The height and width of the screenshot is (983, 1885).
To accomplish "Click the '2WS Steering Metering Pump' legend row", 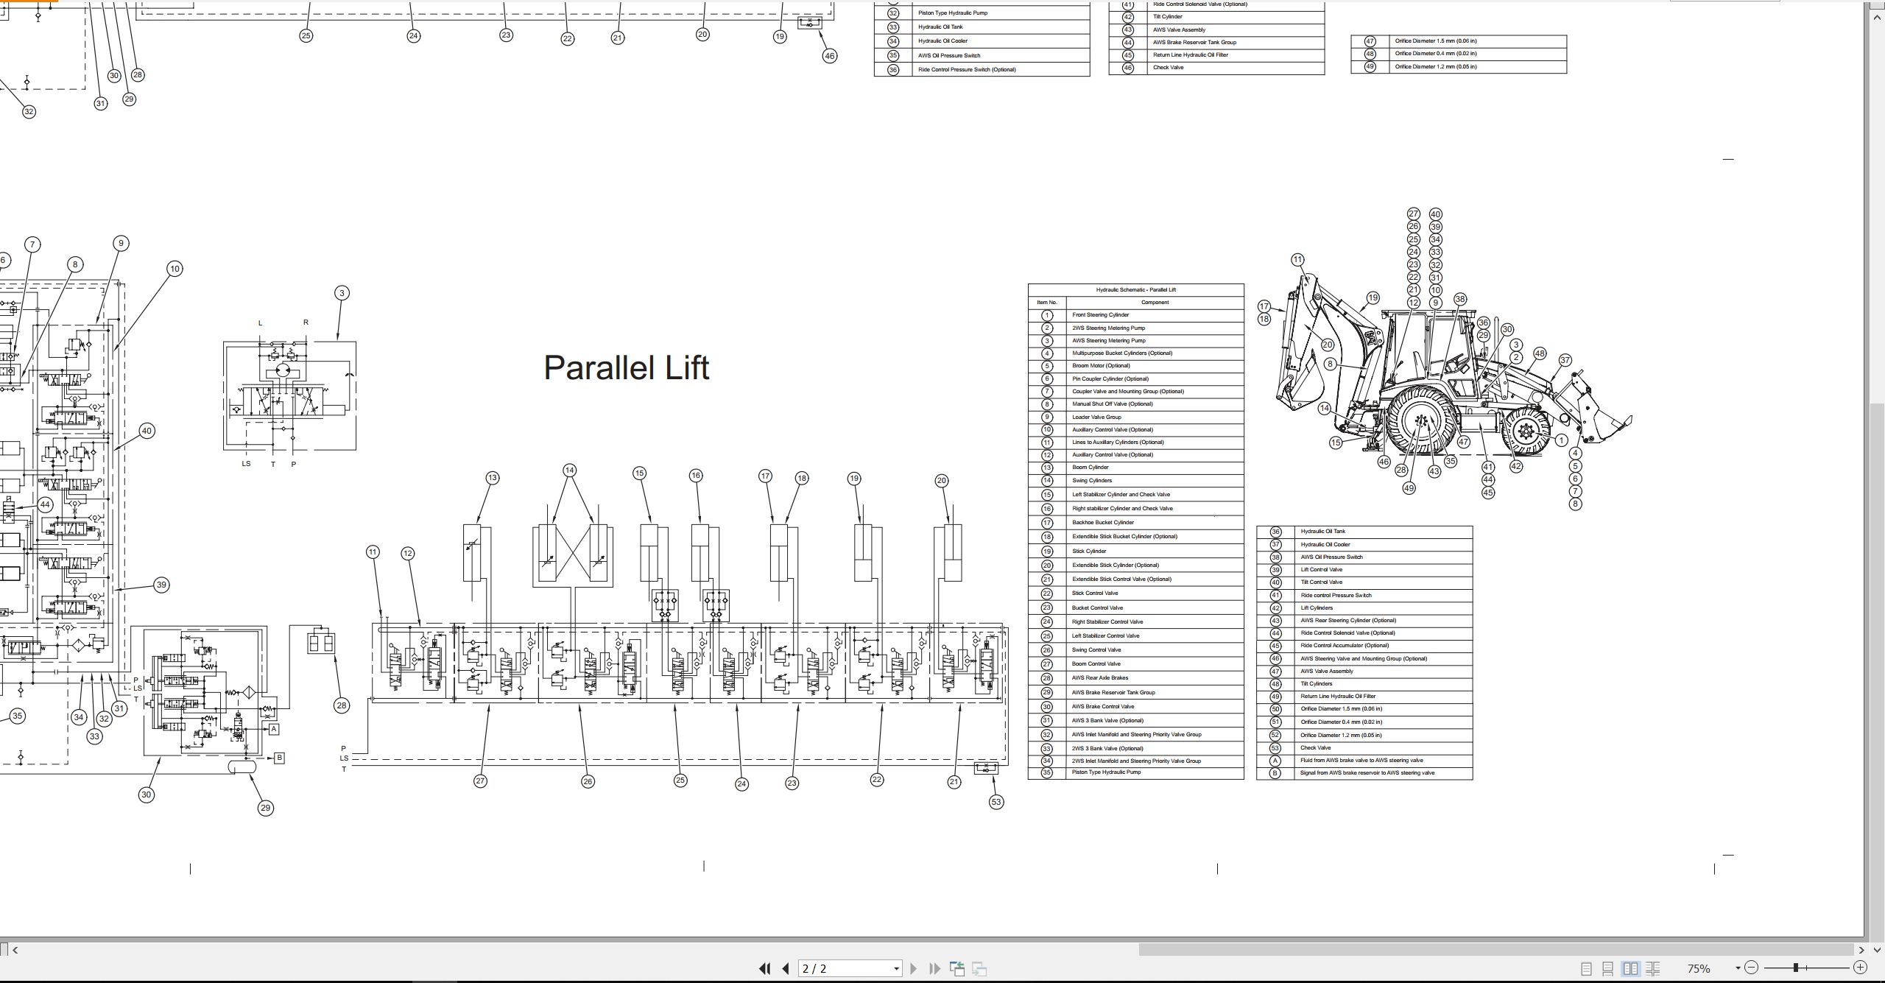I will point(1135,328).
